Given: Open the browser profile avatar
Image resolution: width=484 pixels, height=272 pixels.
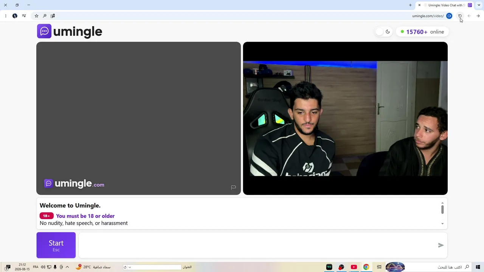Looking at the screenshot, I should click(x=15, y=16).
